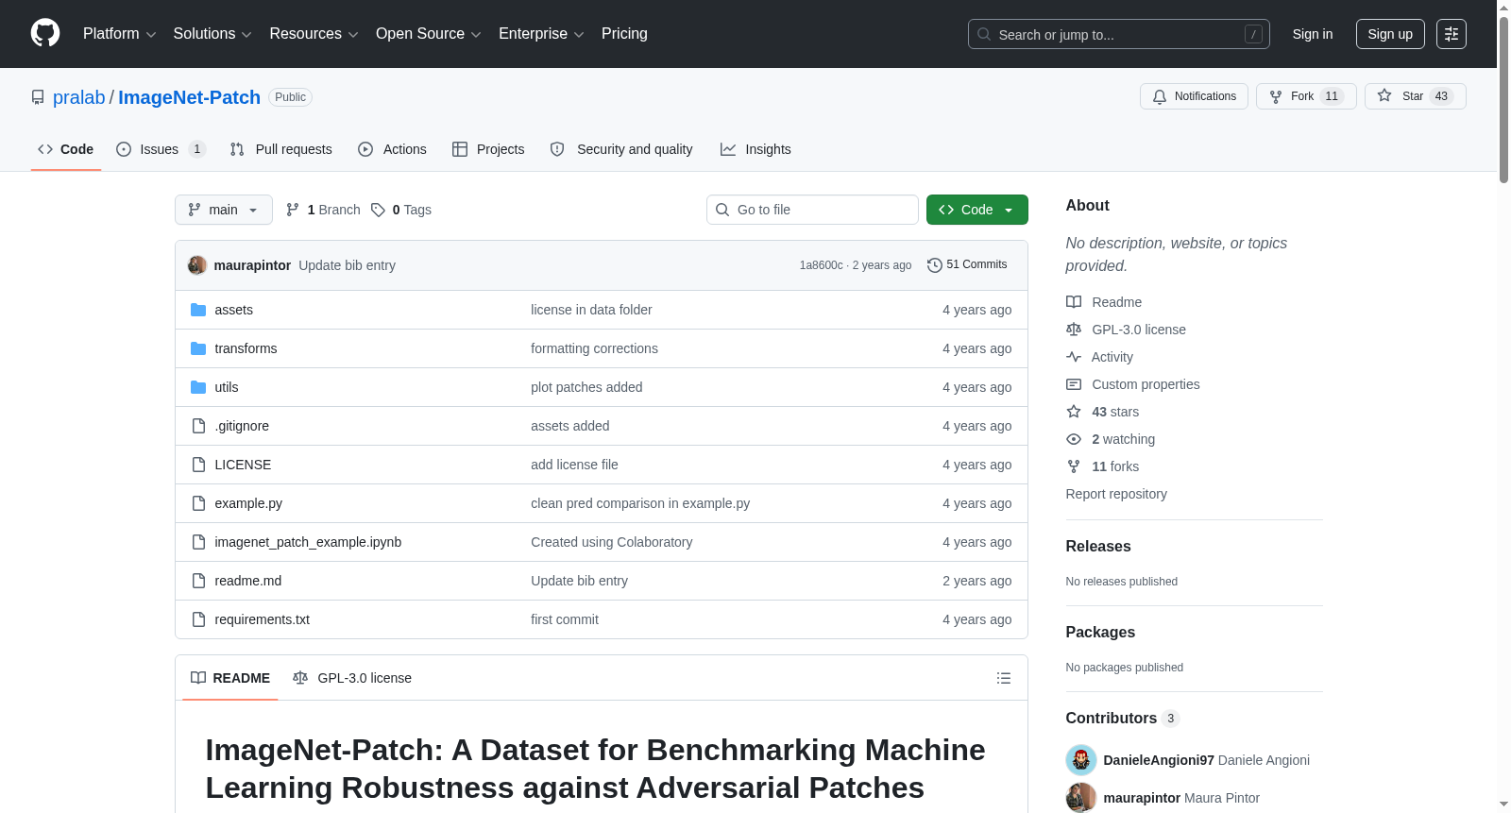Click DanieleAngioni97's contributor avatar
This screenshot has width=1511, height=813.
(1081, 760)
